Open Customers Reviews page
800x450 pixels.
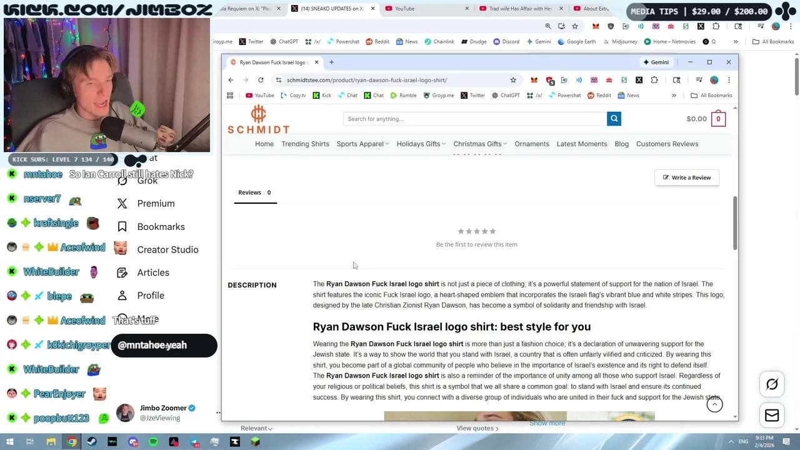tap(667, 144)
